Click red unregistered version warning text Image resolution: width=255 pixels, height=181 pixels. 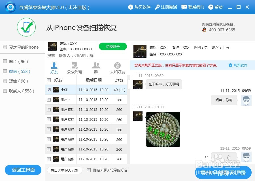click(176, 65)
